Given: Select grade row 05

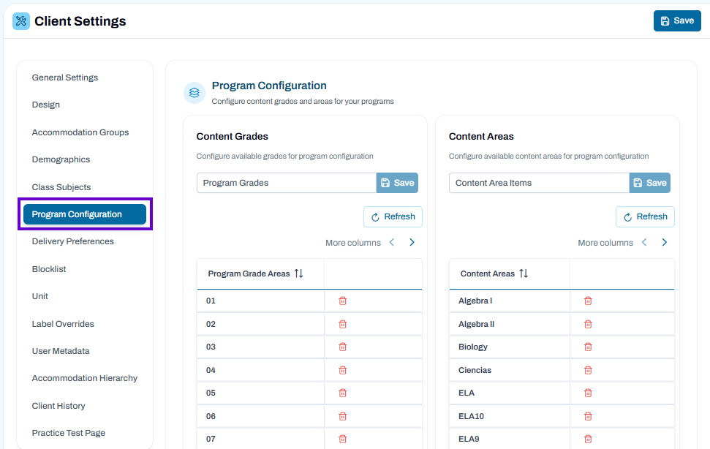Looking at the screenshot, I should [x=309, y=393].
